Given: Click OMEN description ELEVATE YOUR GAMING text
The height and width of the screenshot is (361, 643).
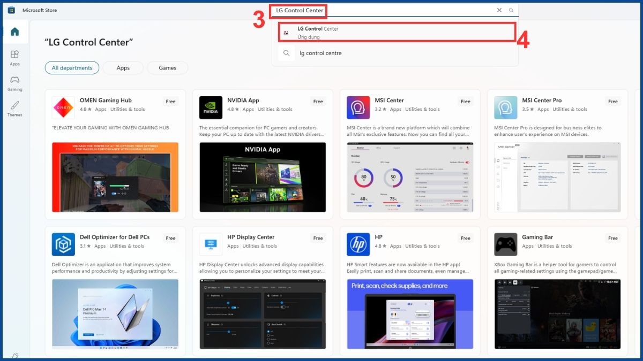Looking at the screenshot, I should (110, 128).
